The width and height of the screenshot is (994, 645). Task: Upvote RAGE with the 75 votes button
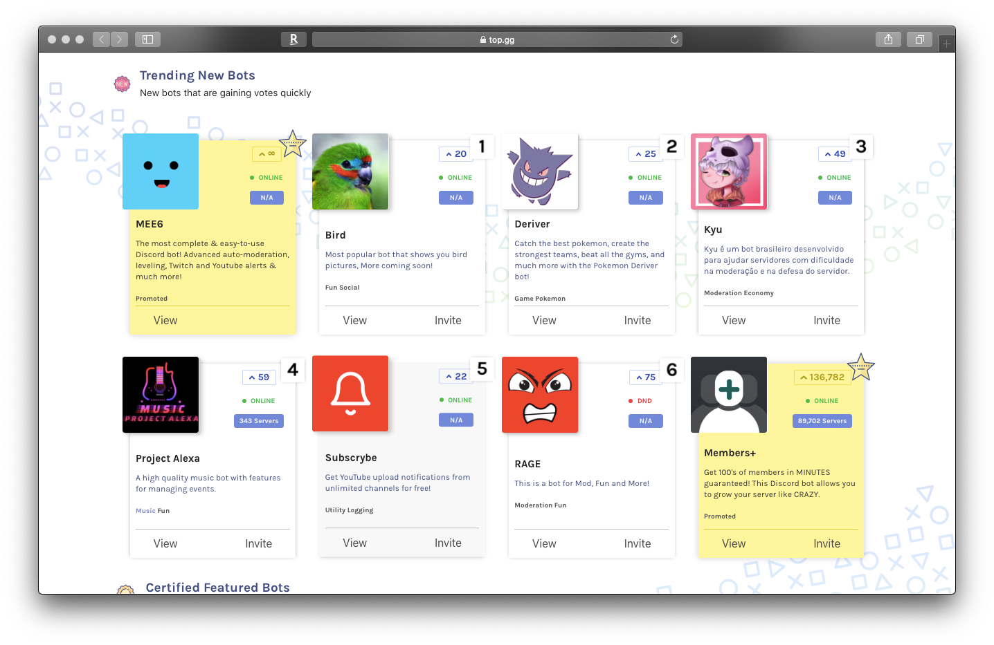646,377
